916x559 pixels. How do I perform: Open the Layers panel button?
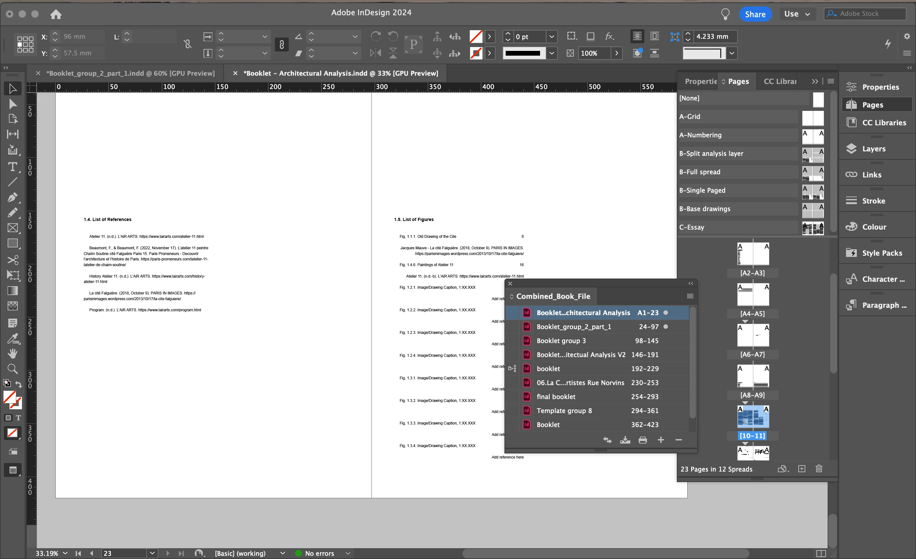coord(873,149)
